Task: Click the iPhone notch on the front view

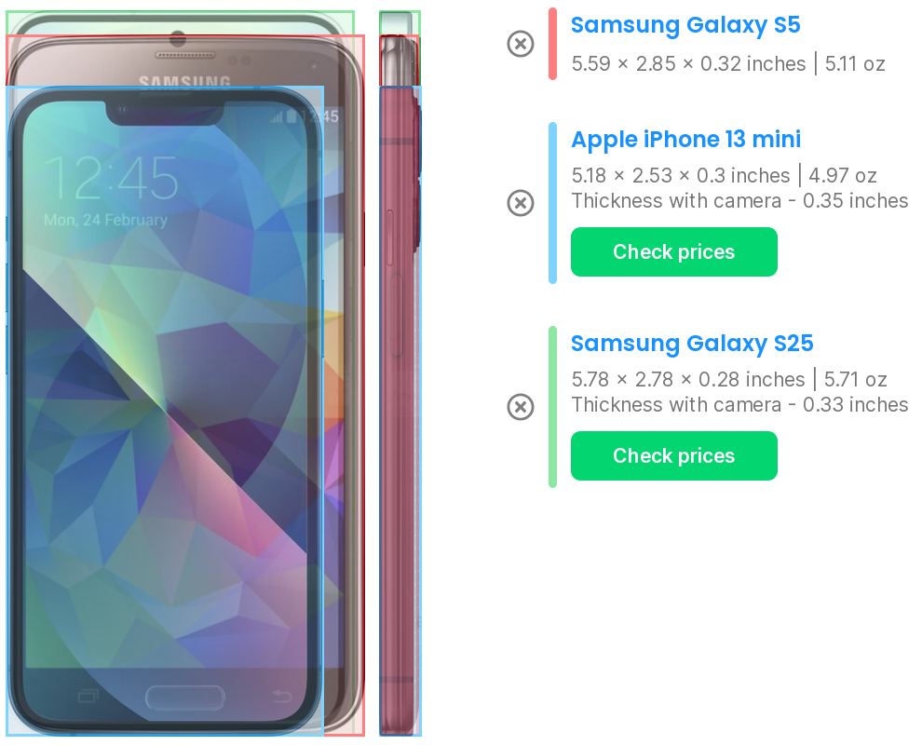Action: tap(165, 114)
